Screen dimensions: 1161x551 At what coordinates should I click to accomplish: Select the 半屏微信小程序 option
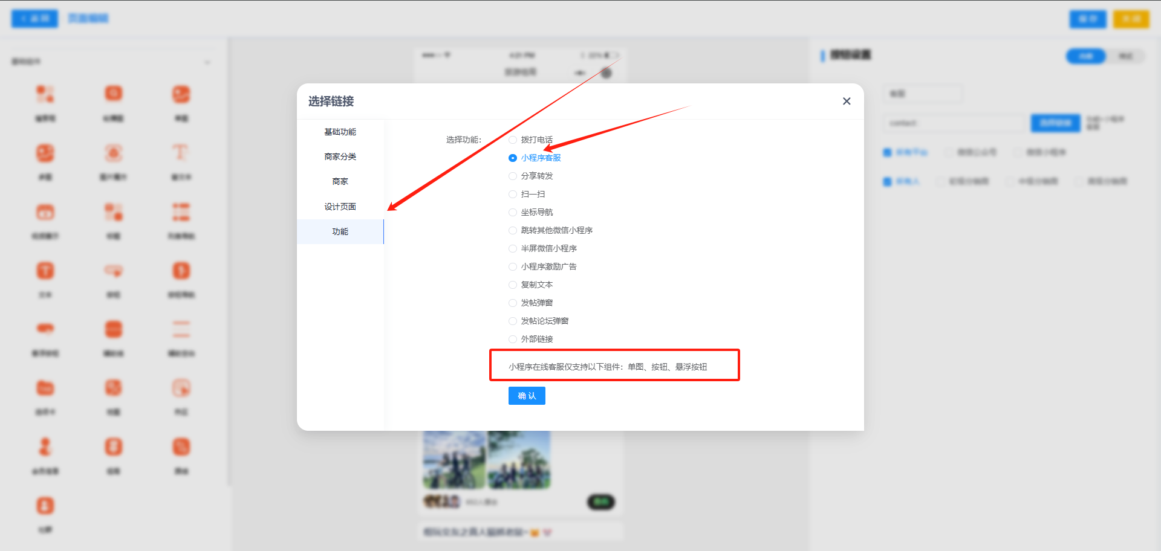point(513,249)
